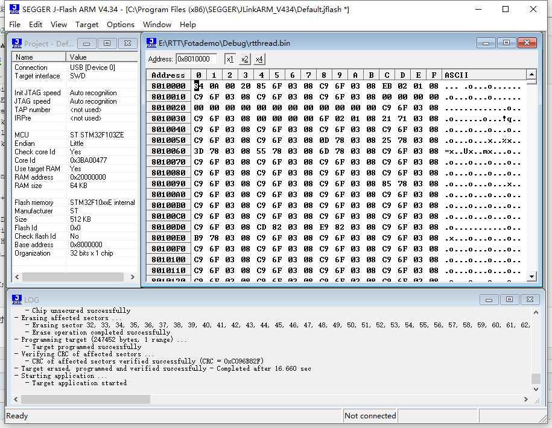The image size is (552, 428).
Task: Click left scroll arrow in Project panel
Action: [x=17, y=277]
